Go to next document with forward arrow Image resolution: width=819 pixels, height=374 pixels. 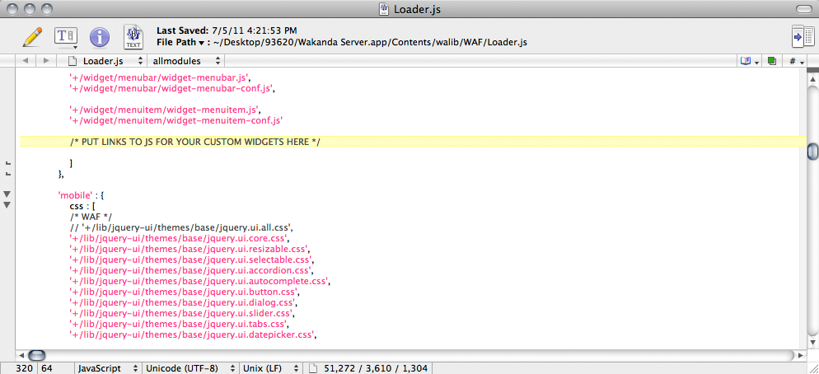tap(44, 61)
